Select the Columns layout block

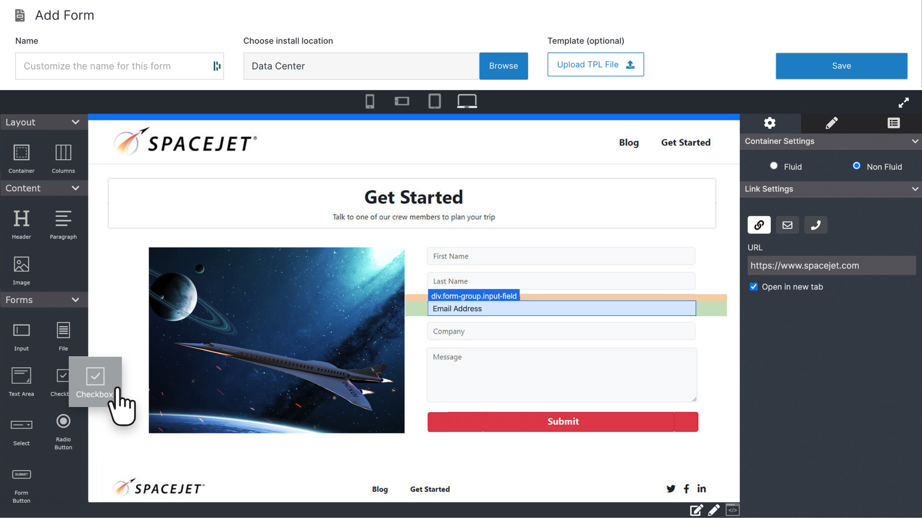tap(63, 159)
